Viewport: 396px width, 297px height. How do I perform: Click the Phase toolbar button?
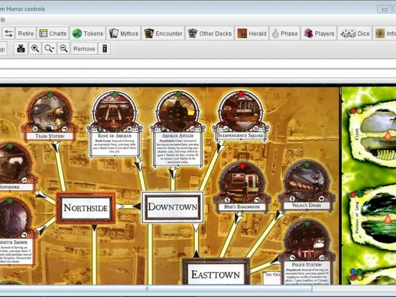(x=285, y=33)
